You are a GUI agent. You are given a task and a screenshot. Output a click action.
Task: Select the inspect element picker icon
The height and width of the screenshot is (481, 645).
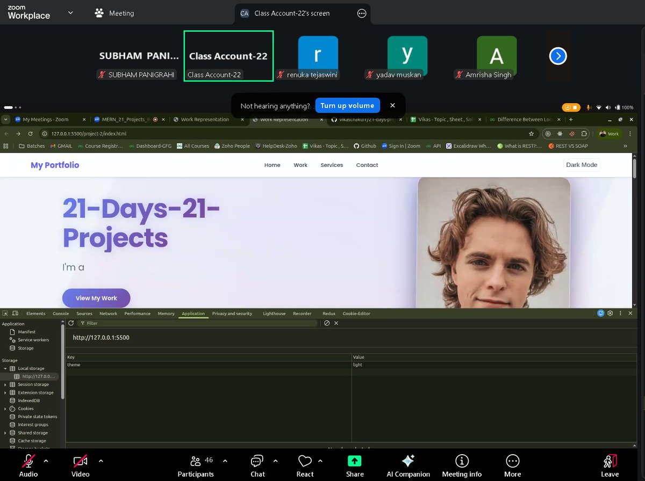coord(5,314)
